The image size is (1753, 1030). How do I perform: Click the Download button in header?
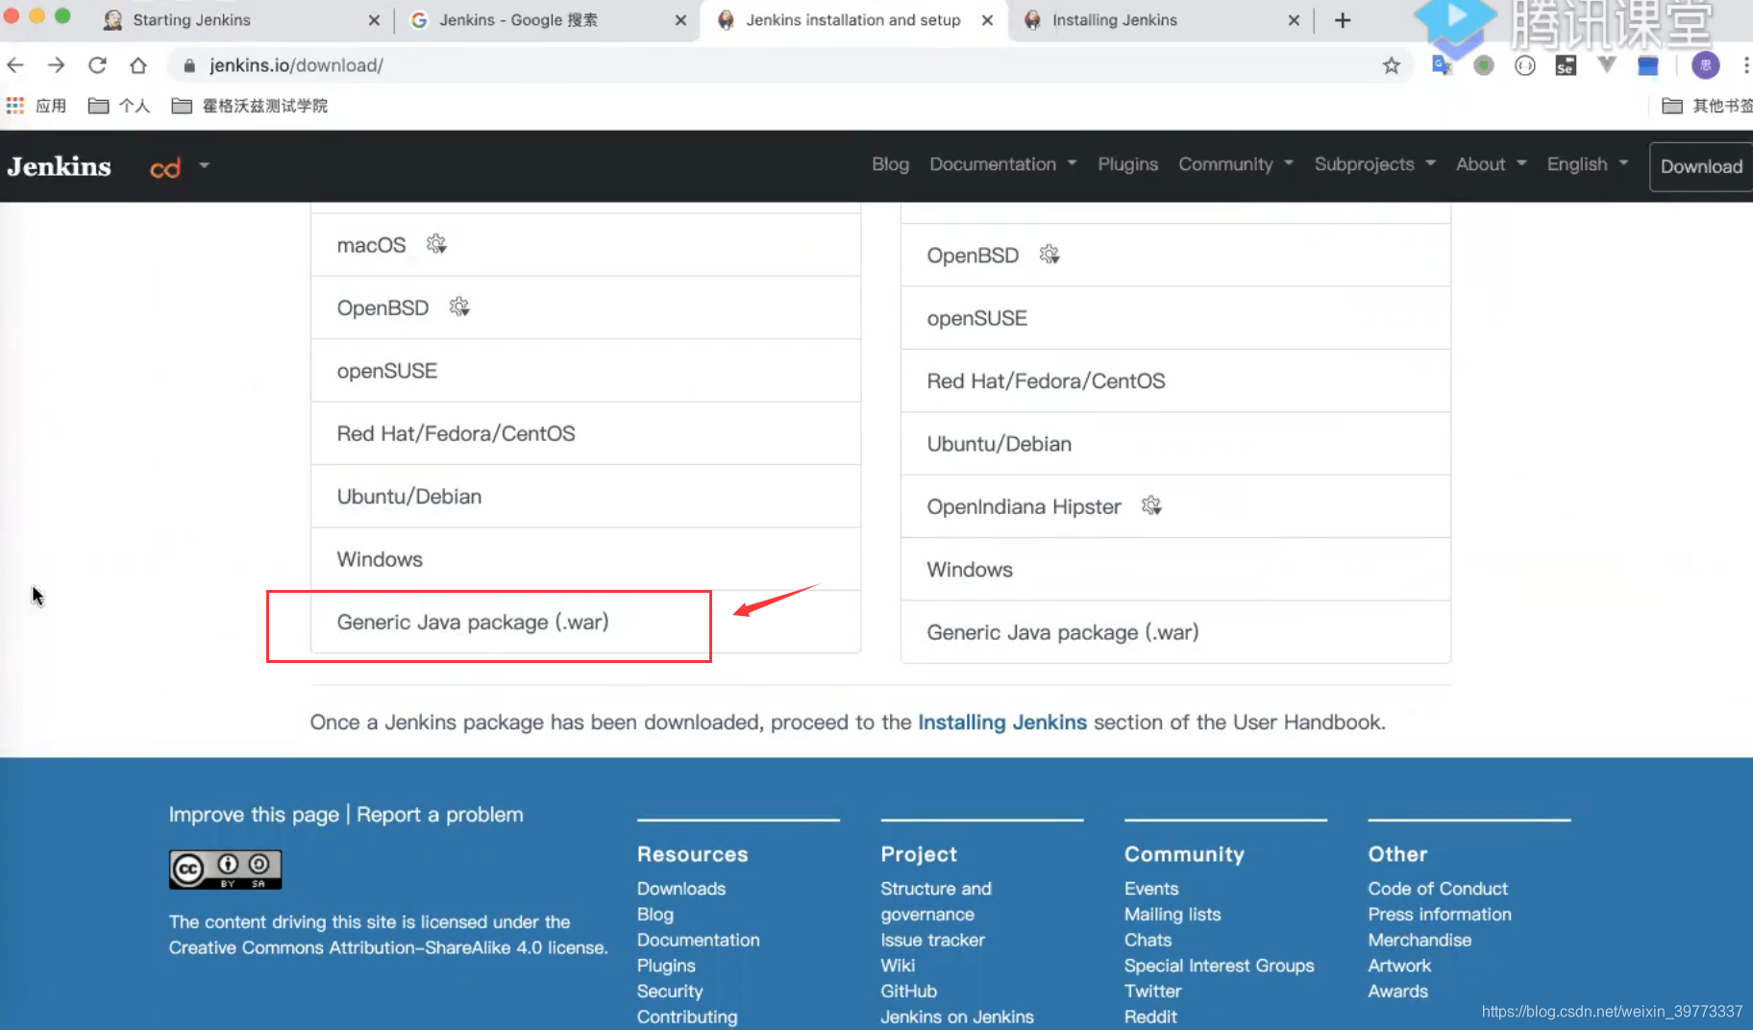tap(1701, 166)
